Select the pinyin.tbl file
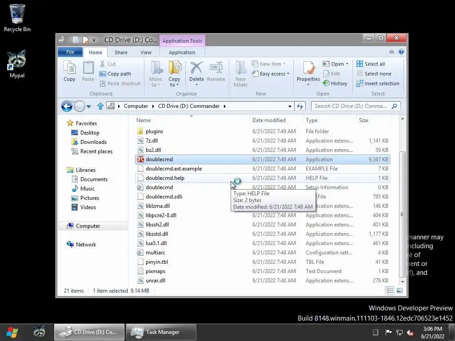 coord(262,262)
